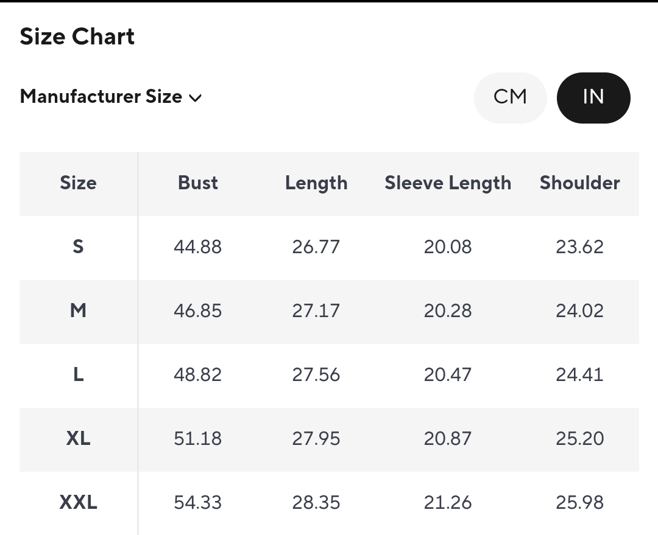The image size is (658, 535).
Task: Click the Size Chart heading
Action: click(x=77, y=37)
